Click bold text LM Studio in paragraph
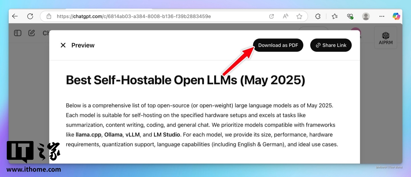This screenshot has width=411, height=177. 167,134
